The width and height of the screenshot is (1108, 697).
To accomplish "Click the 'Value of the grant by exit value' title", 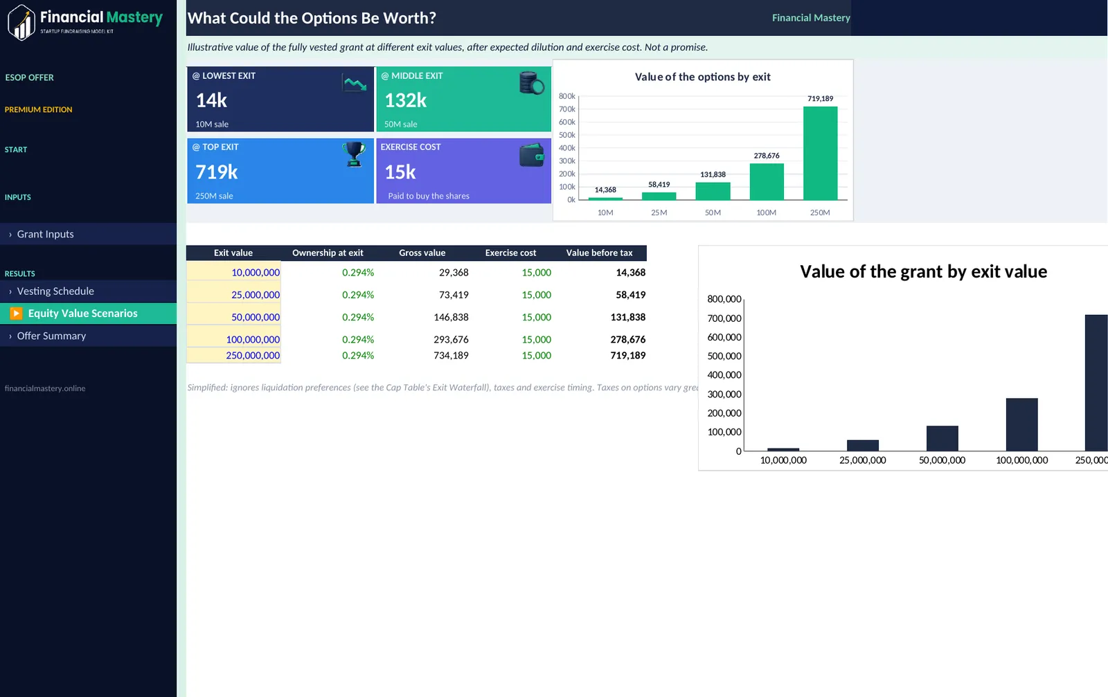I will pyautogui.click(x=923, y=271).
